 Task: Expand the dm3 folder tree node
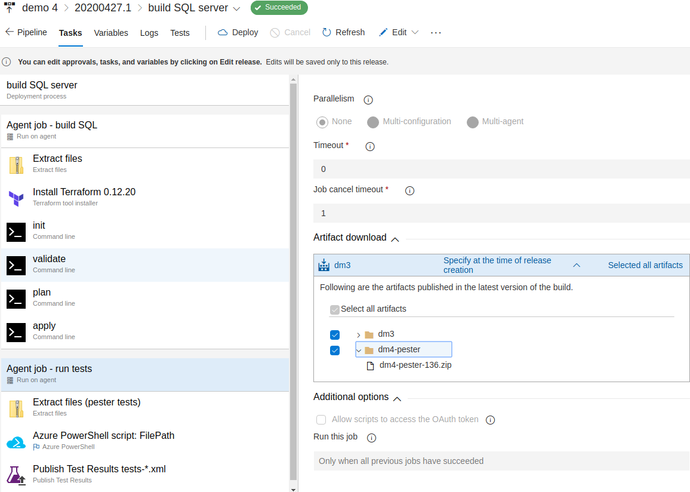(x=359, y=335)
